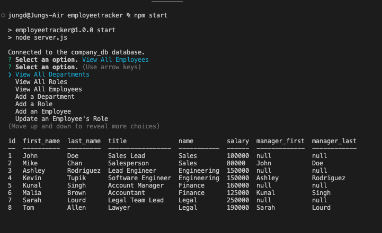Click the 'Legal Team Lead' title cell
The width and height of the screenshot is (382, 233).
coord(136,200)
